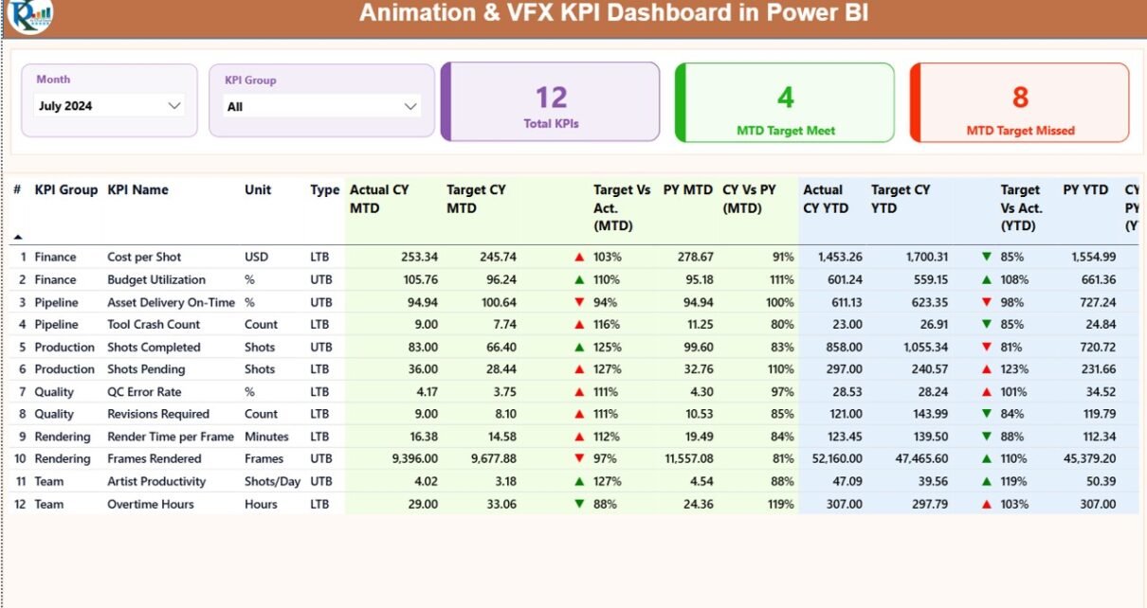This screenshot has height=608, width=1147.
Task: Click the green MTD up arrow for Artist Productivity
Action: click(x=579, y=481)
